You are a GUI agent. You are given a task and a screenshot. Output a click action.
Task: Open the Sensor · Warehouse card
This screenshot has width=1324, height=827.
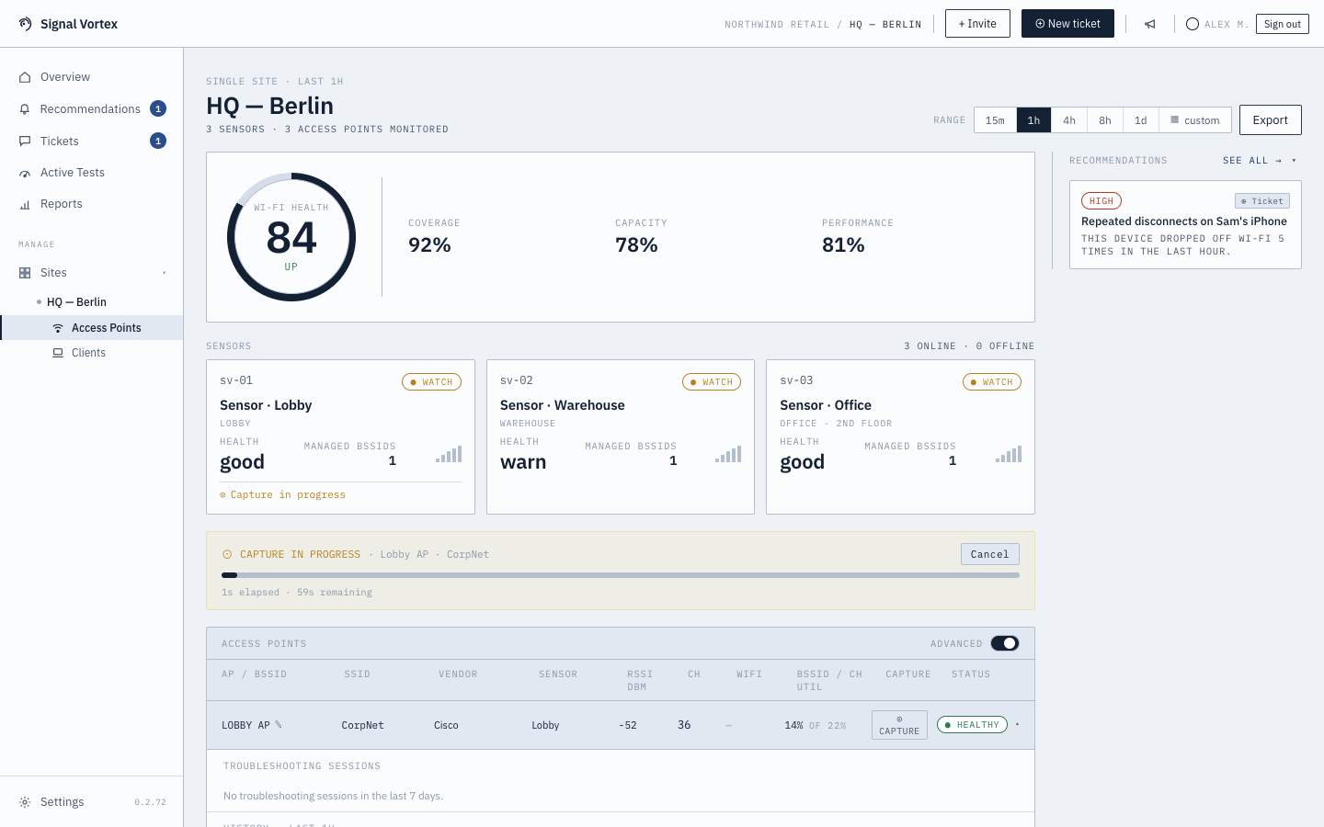[x=621, y=436]
